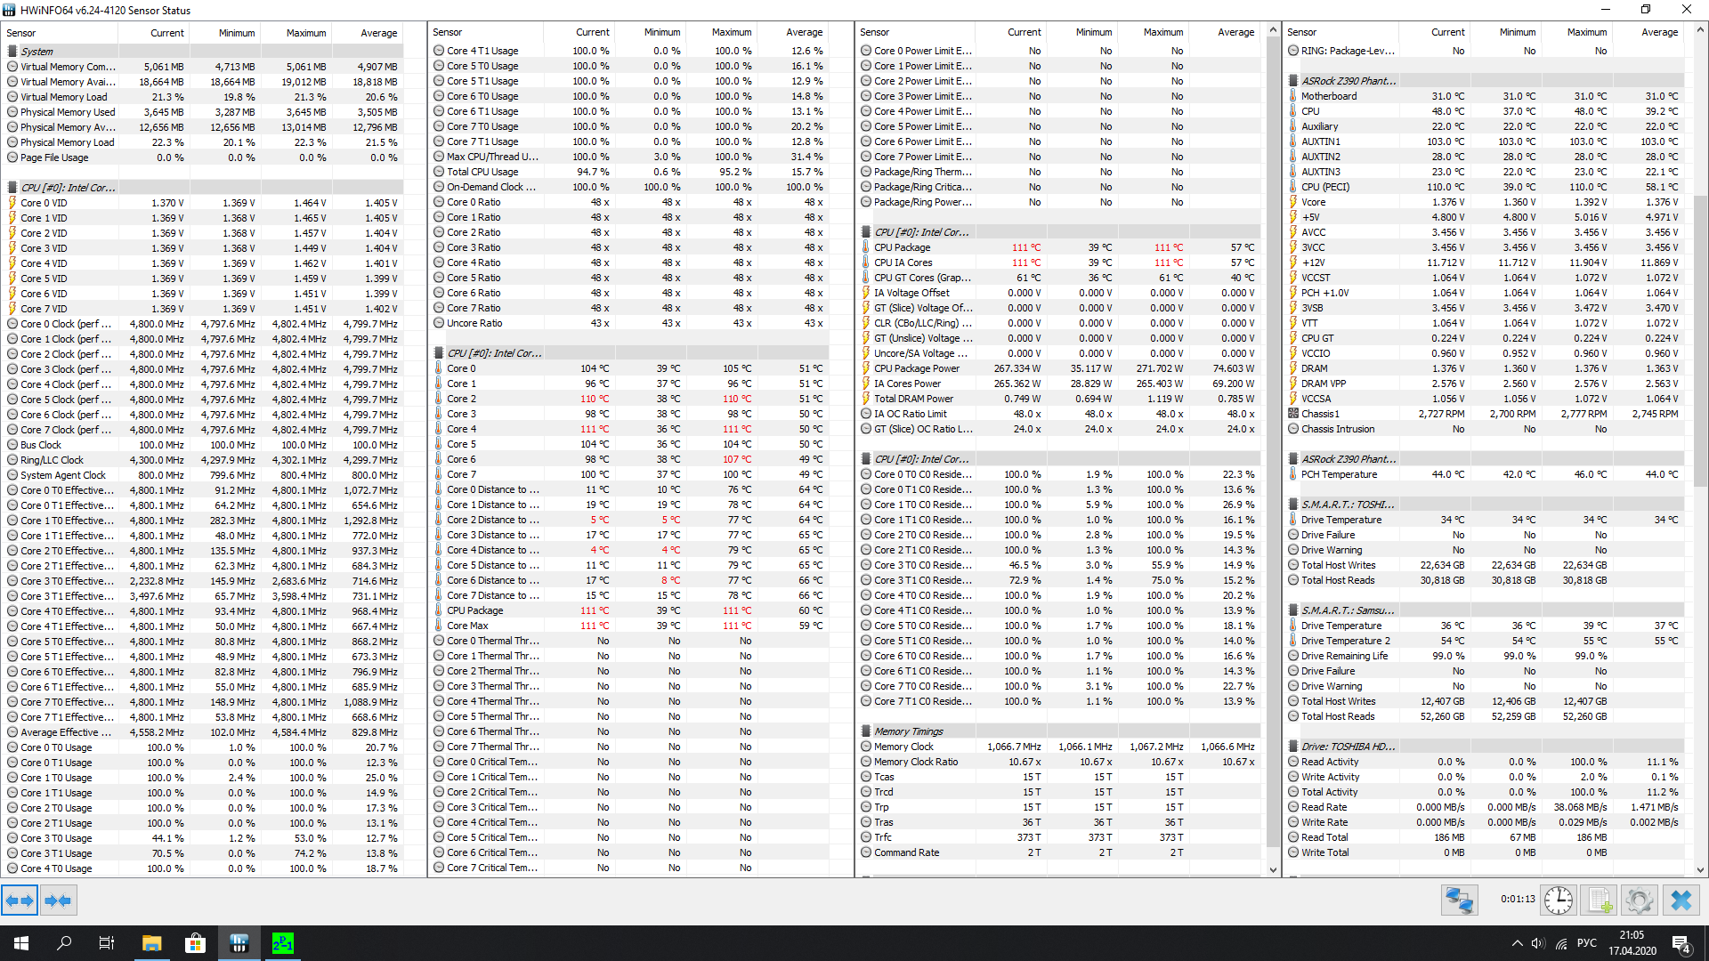Open the green graph app in taskbar
The image size is (1709, 961).
pyautogui.click(x=282, y=943)
